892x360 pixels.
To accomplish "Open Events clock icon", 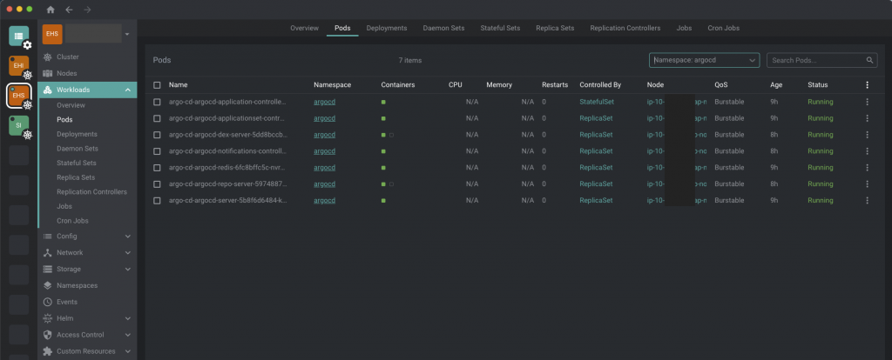I will click(48, 302).
